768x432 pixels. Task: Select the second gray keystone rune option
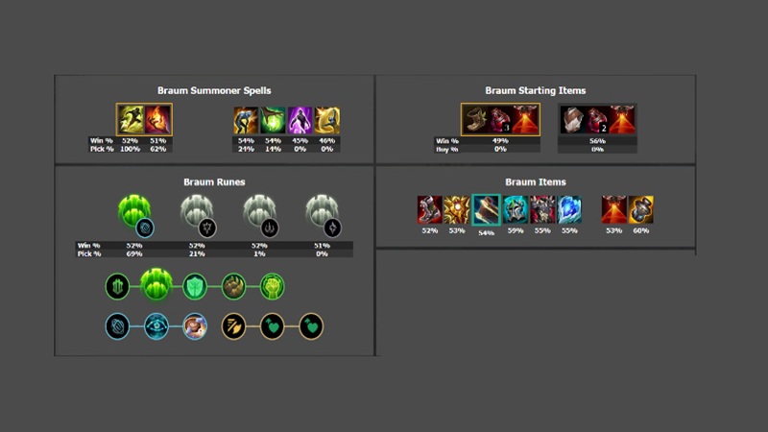[197, 211]
